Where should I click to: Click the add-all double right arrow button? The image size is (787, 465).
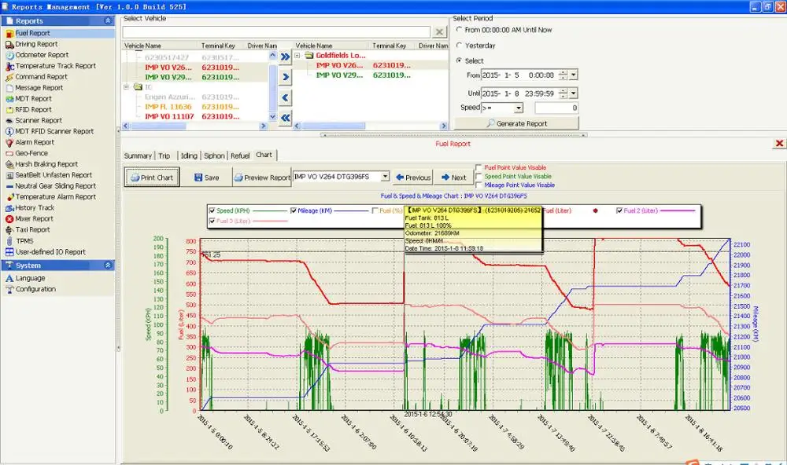pos(285,57)
